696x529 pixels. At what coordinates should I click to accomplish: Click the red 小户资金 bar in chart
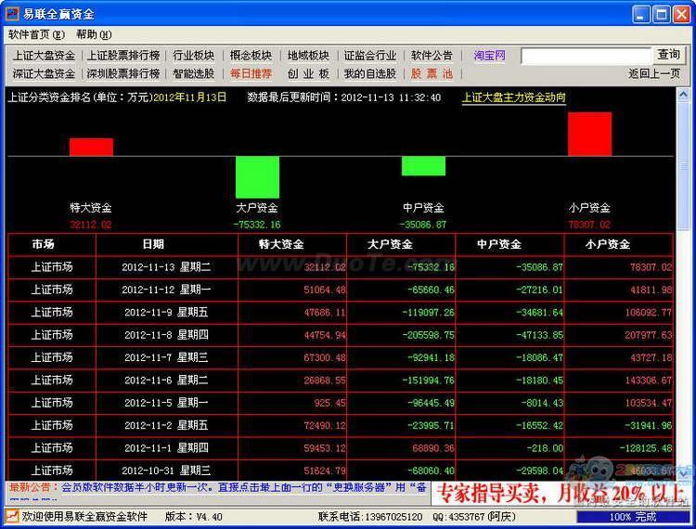[x=589, y=134]
